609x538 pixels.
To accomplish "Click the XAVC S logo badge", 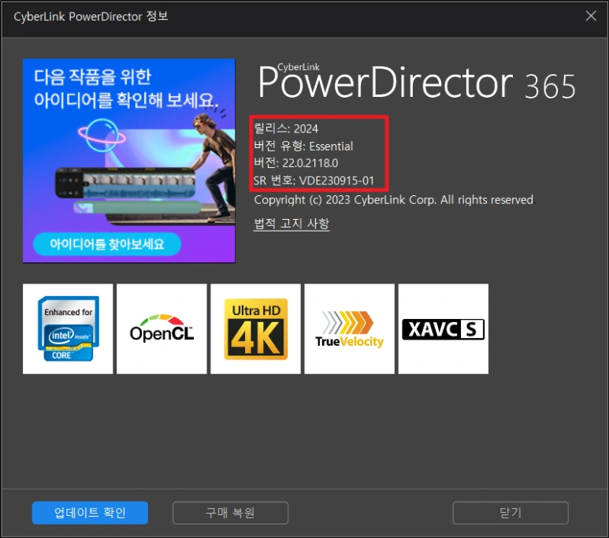I will [x=444, y=328].
